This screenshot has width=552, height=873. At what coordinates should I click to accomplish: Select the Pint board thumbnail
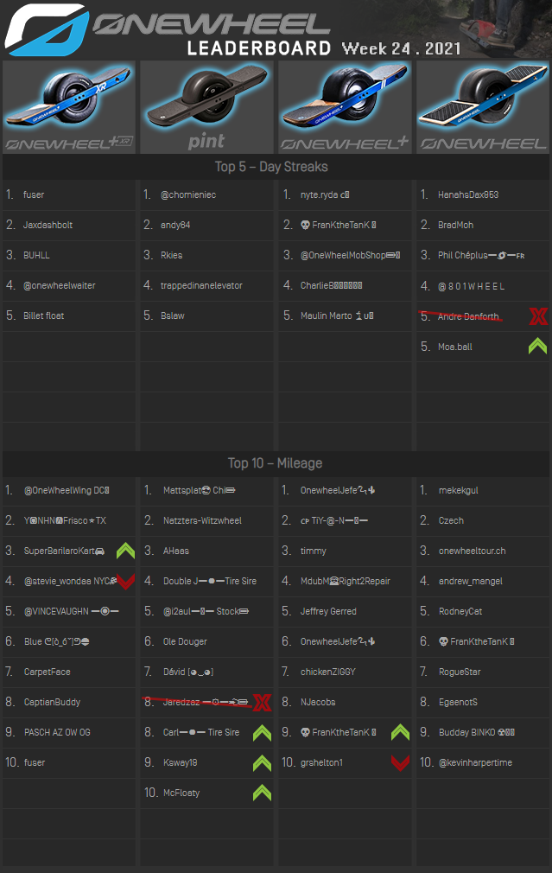206,107
